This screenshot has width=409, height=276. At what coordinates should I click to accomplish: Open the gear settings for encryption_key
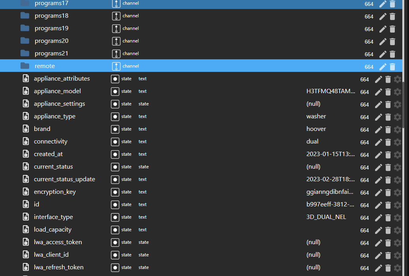pyautogui.click(x=397, y=192)
